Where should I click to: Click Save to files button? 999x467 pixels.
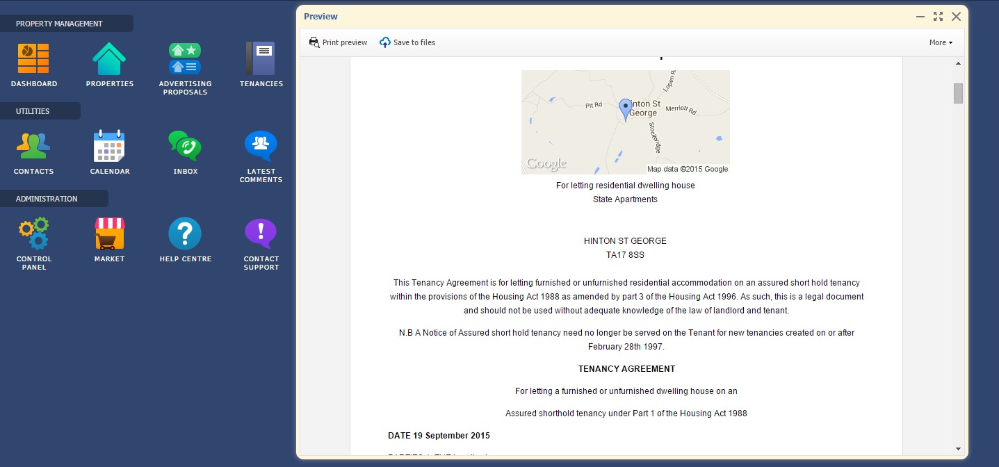pos(407,42)
